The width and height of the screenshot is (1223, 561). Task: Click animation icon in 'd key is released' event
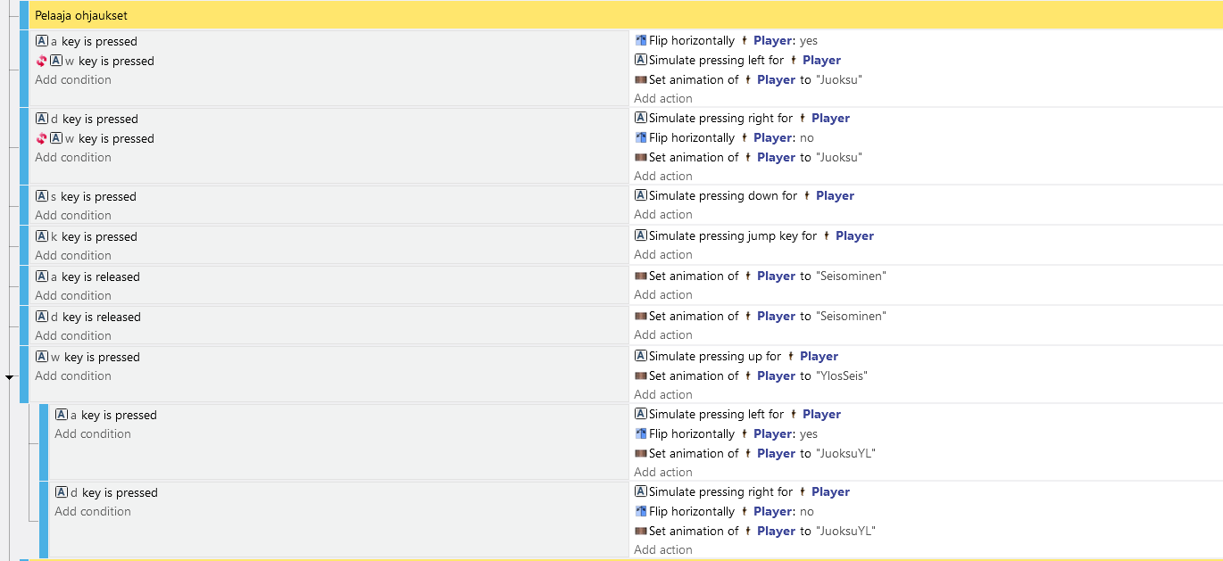(x=640, y=316)
